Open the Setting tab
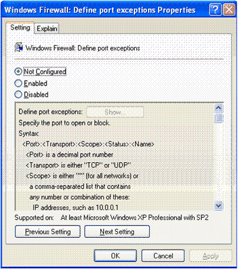Screen dimensions: 239x271 tap(20, 28)
